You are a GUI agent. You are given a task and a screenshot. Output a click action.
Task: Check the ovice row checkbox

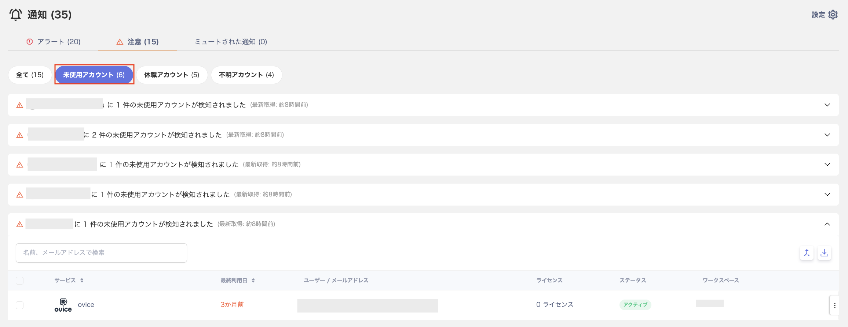pos(20,305)
